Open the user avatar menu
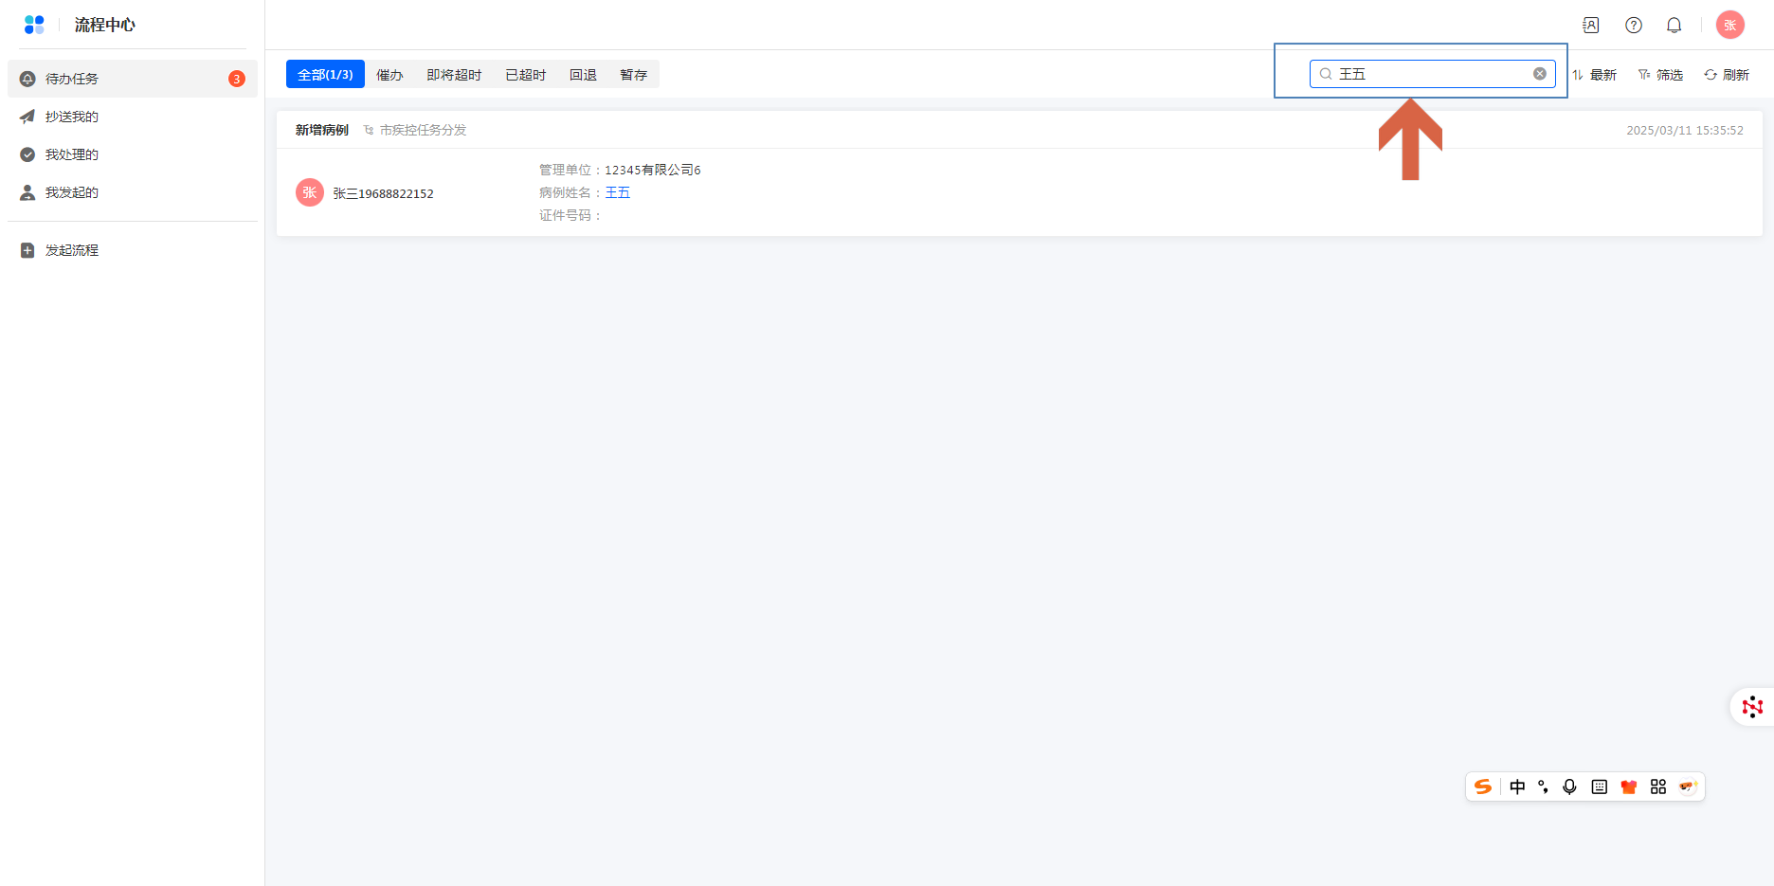Screen dimensions: 1774x886 click(x=1730, y=26)
